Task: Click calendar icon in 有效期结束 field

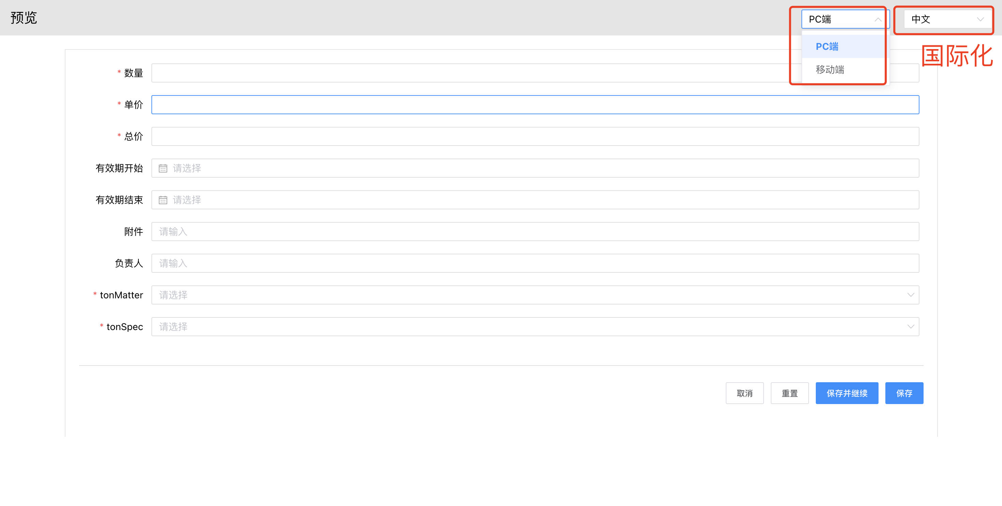Action: pos(163,200)
